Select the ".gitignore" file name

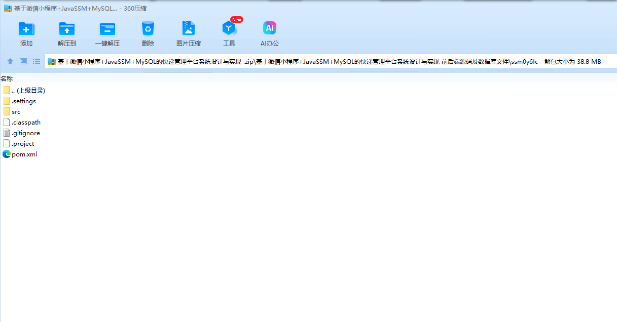[x=26, y=133]
